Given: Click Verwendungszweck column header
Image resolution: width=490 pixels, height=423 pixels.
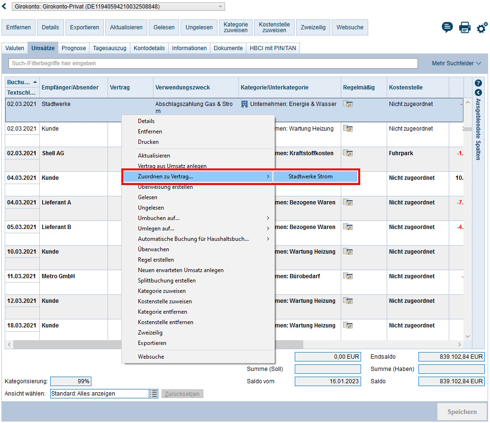Looking at the screenshot, I should (196, 88).
